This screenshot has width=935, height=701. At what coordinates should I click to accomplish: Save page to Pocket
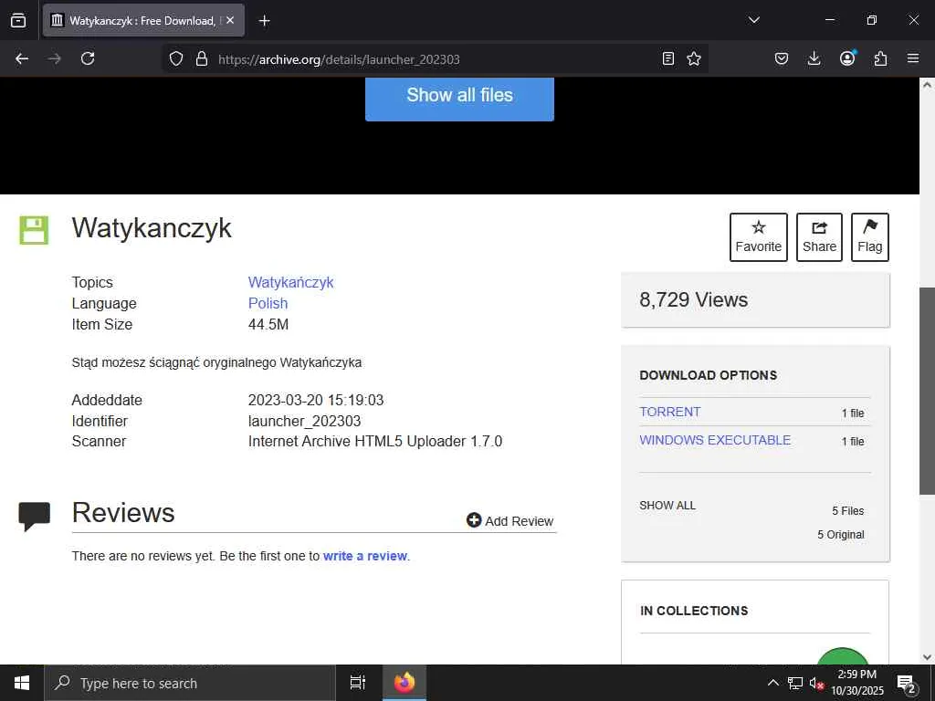(x=782, y=58)
